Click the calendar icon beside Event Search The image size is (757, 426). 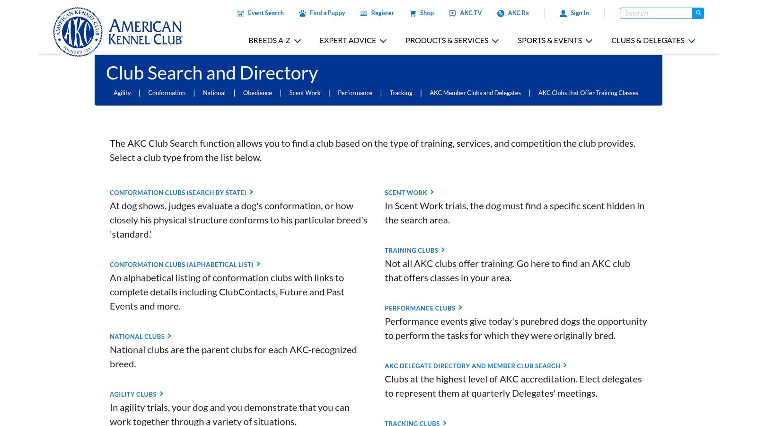[240, 13]
